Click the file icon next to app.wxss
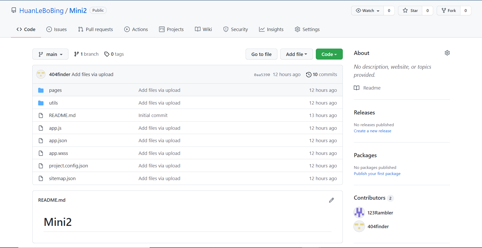 click(x=41, y=153)
